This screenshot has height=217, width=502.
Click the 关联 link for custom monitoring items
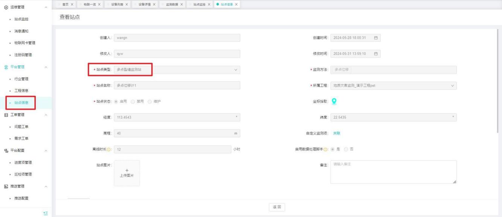337,133
